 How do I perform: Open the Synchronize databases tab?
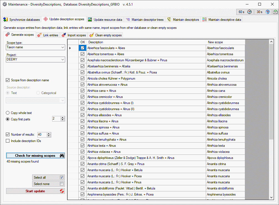[22, 20]
